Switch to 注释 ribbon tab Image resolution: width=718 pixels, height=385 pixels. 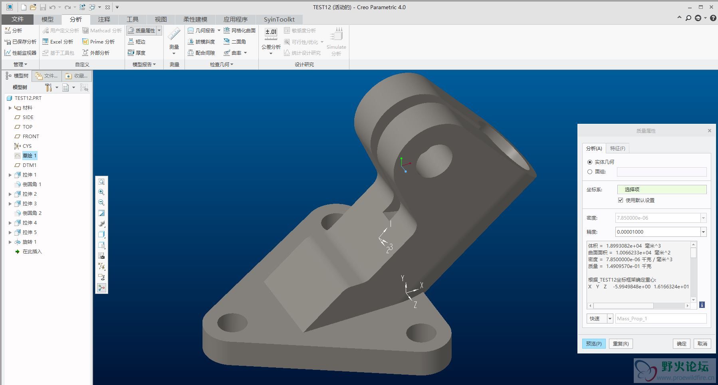coord(104,19)
